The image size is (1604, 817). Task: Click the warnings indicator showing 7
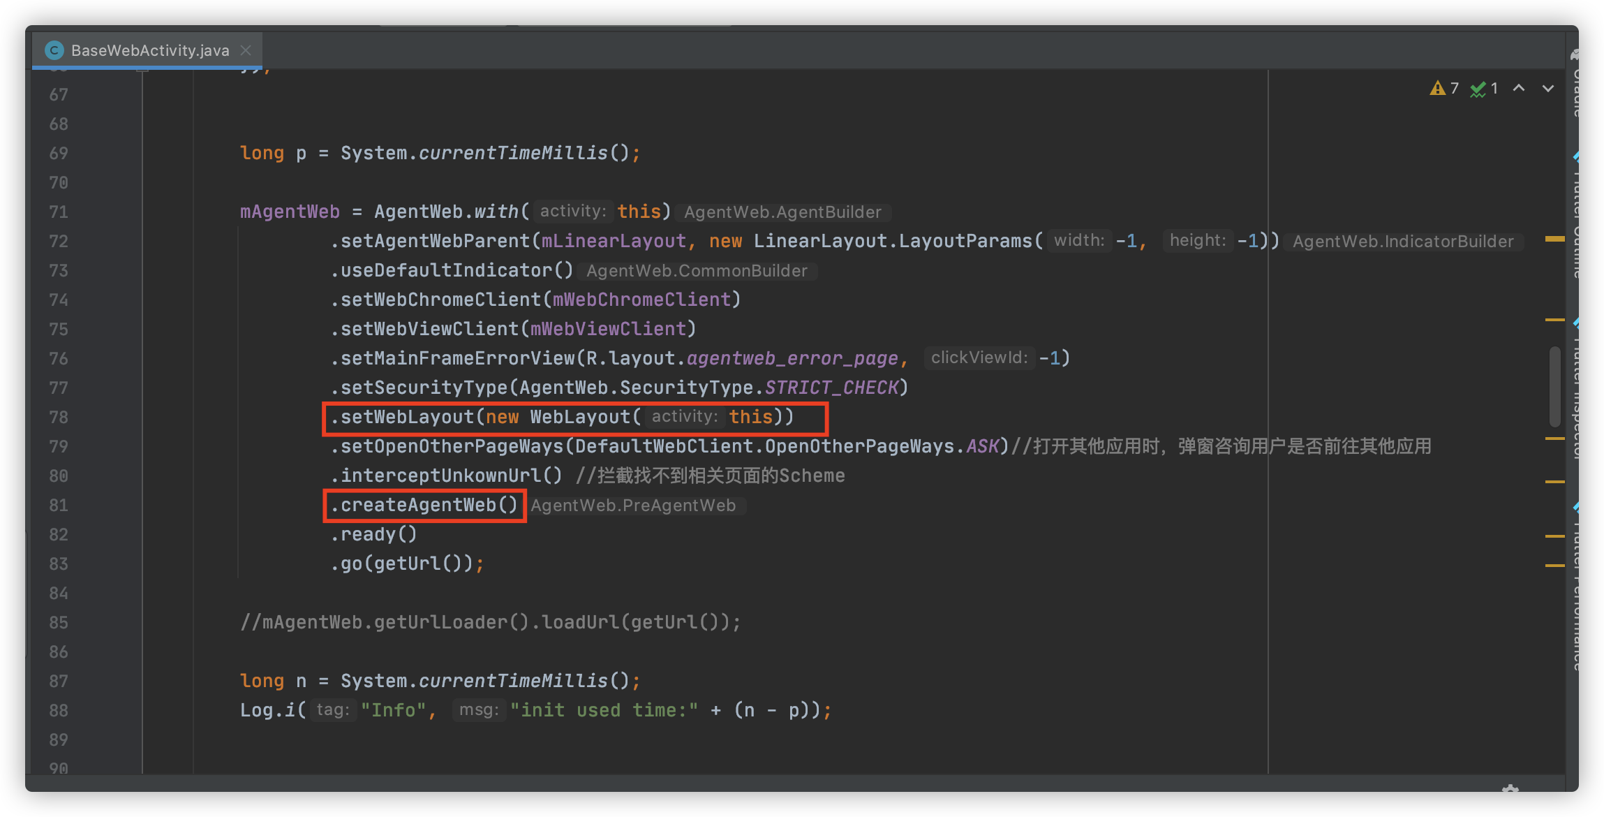click(x=1443, y=89)
